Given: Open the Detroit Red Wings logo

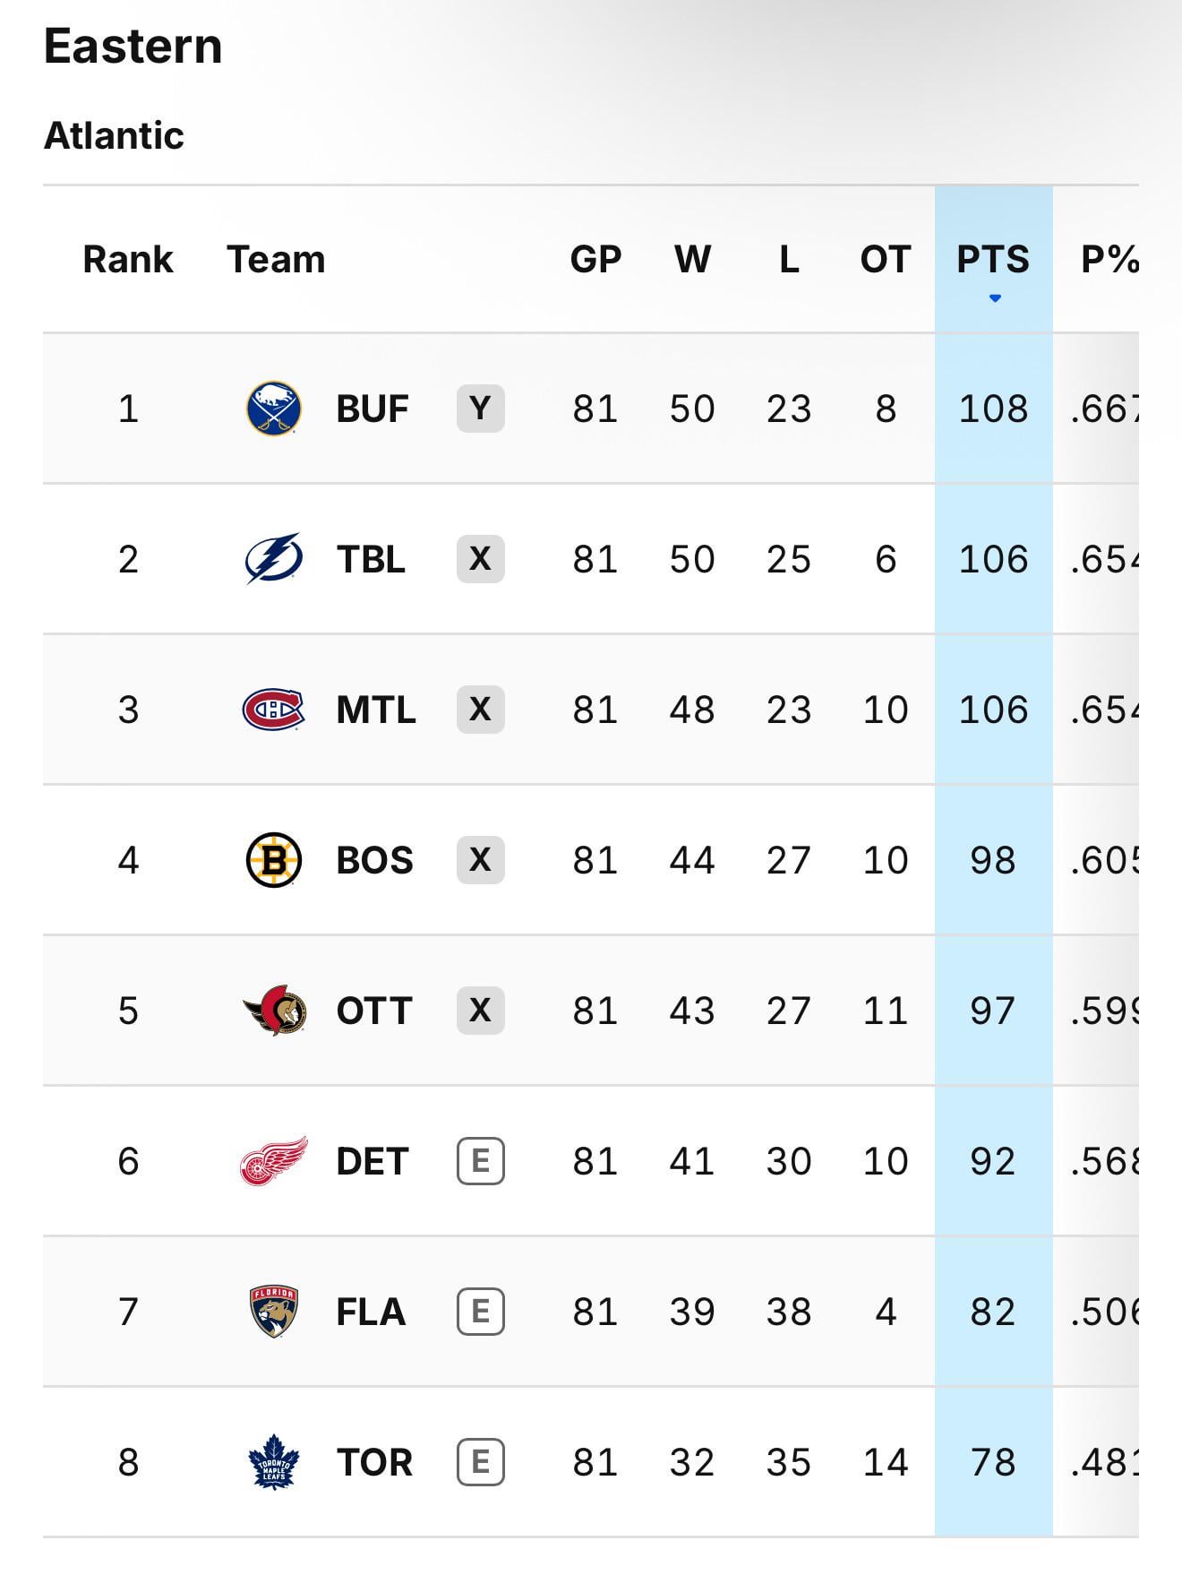Looking at the screenshot, I should pos(274,1161).
